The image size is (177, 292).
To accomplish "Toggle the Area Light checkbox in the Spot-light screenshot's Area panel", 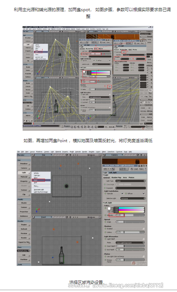I will click(124, 52).
